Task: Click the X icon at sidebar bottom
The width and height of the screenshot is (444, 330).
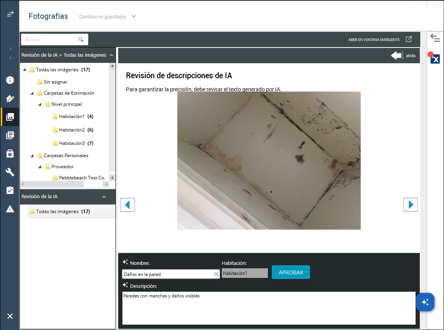Action: click(10, 316)
